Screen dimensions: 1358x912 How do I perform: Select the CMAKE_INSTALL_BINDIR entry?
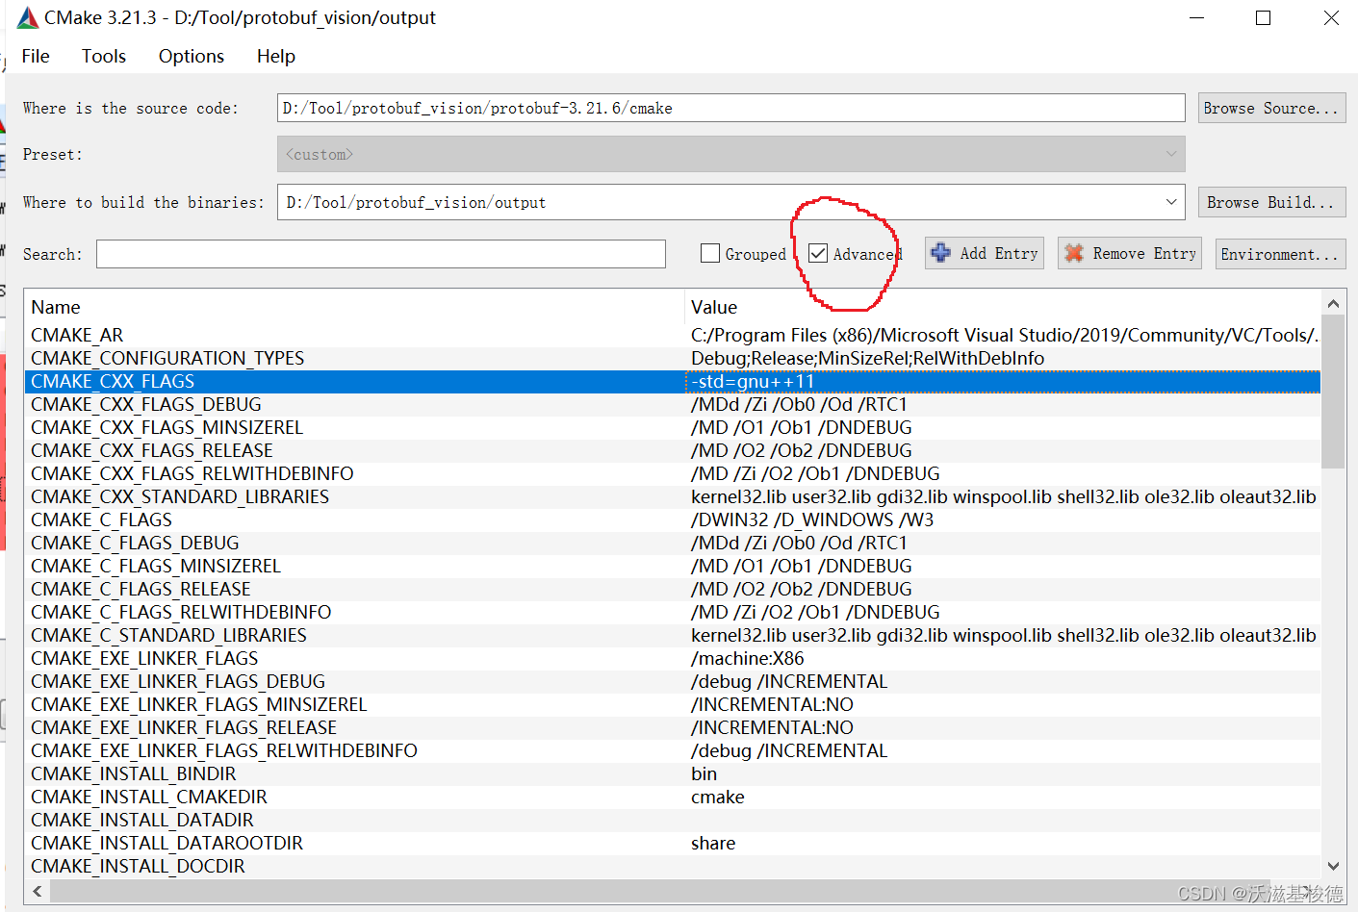[x=134, y=773]
